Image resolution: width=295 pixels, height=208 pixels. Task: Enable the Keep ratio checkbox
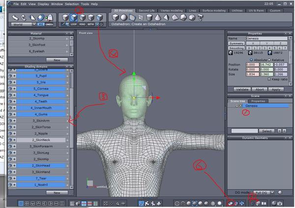269,79
